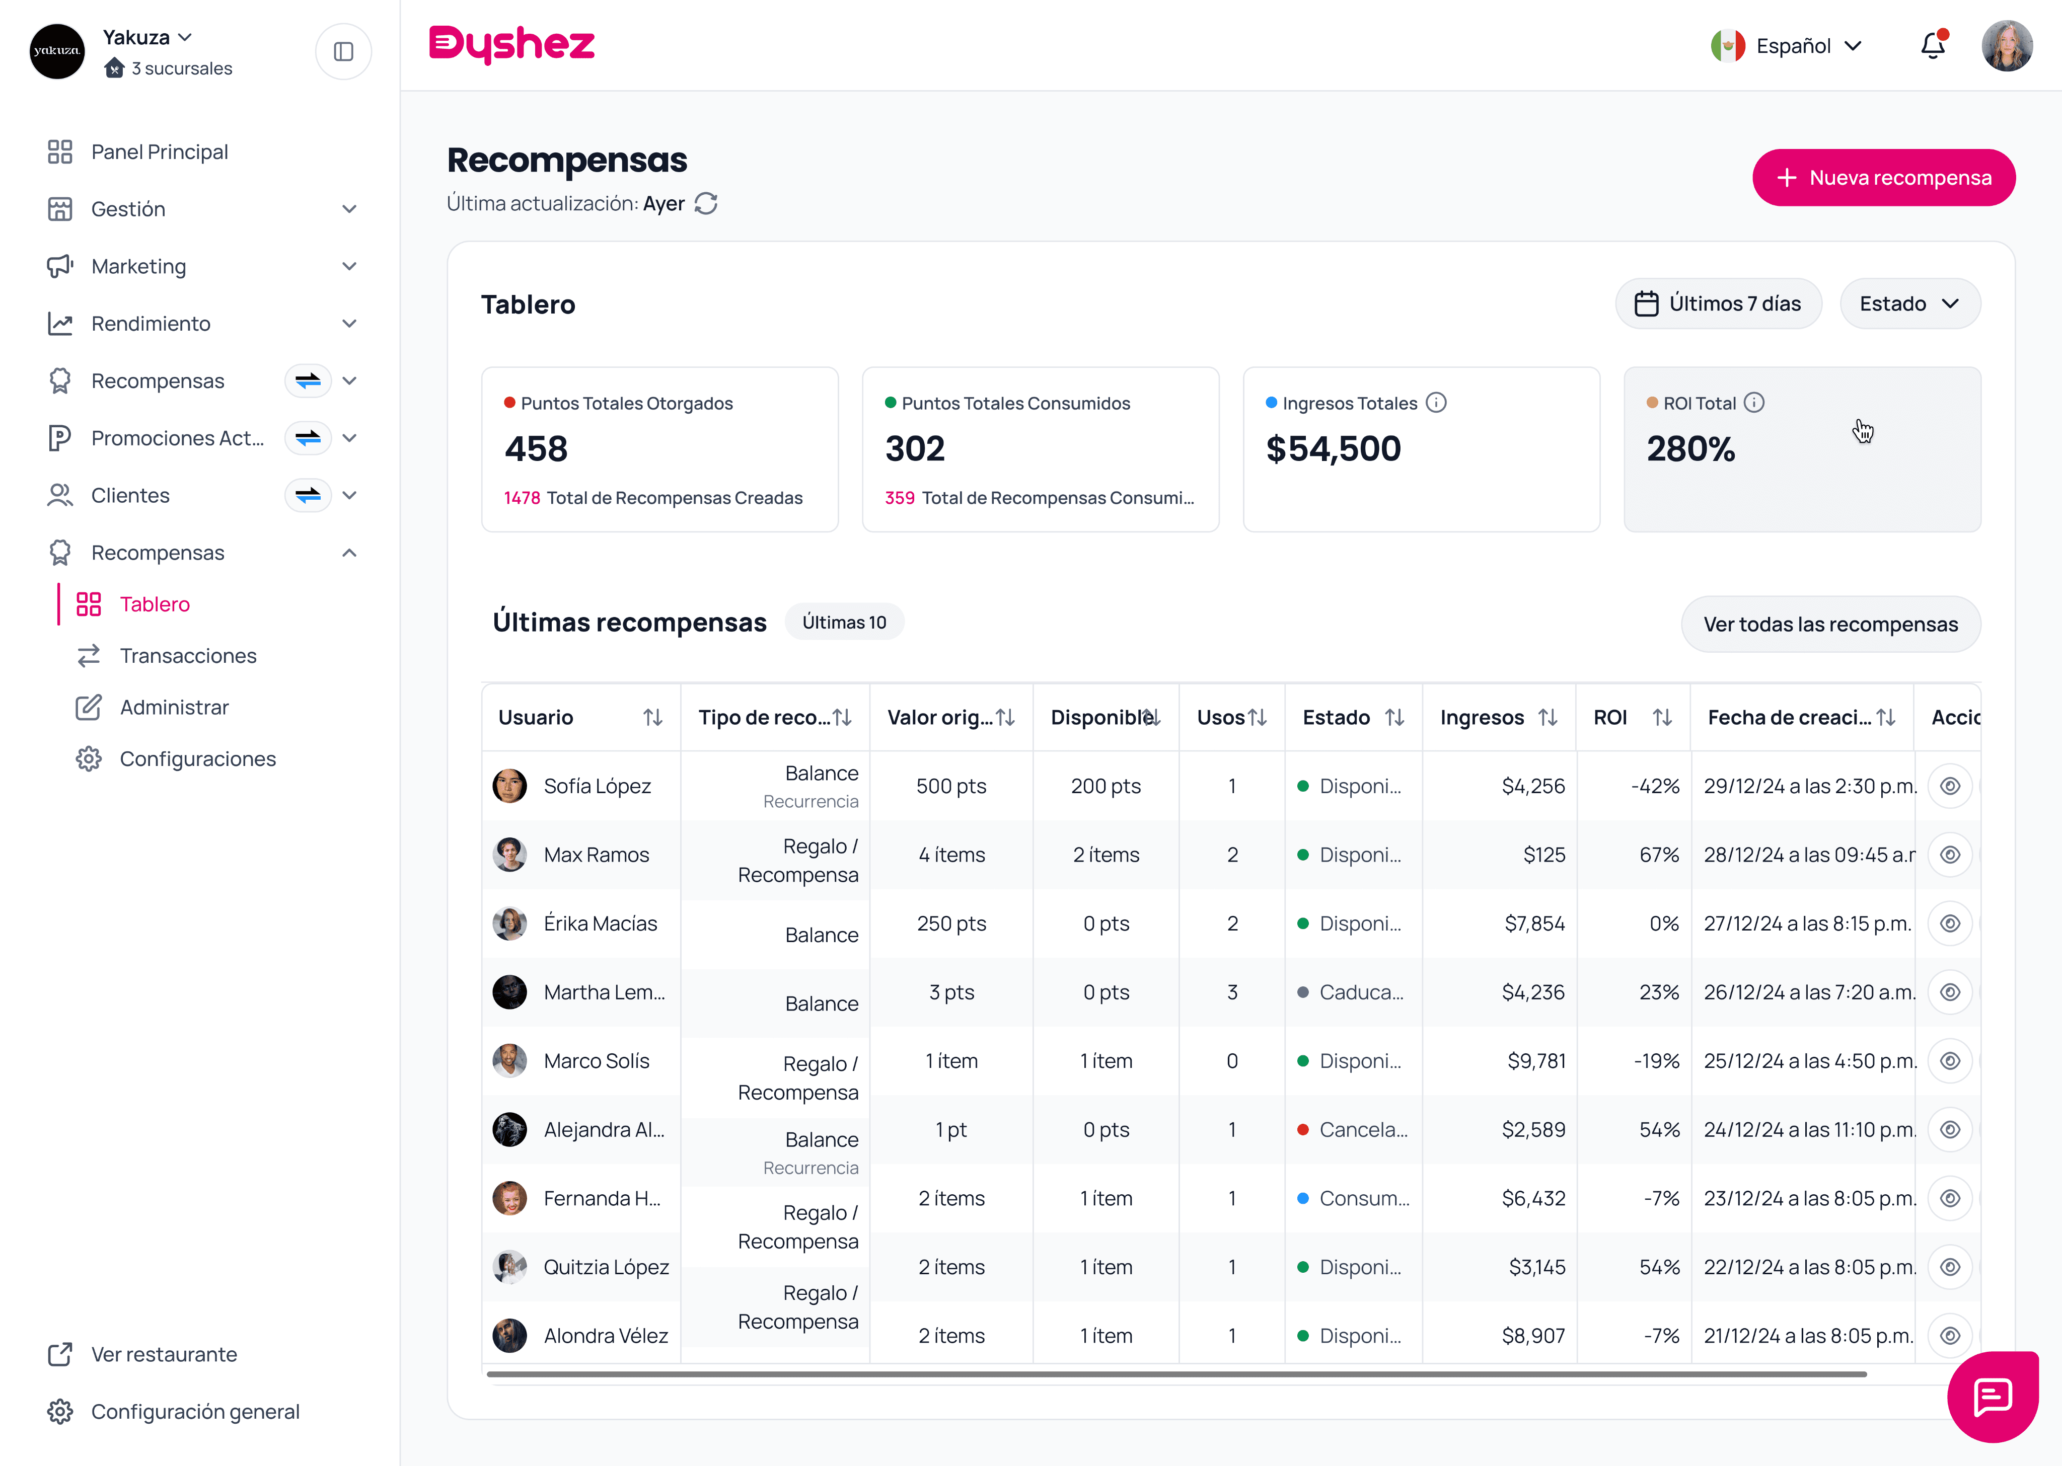Open the Configuraciones submenu item

point(198,759)
